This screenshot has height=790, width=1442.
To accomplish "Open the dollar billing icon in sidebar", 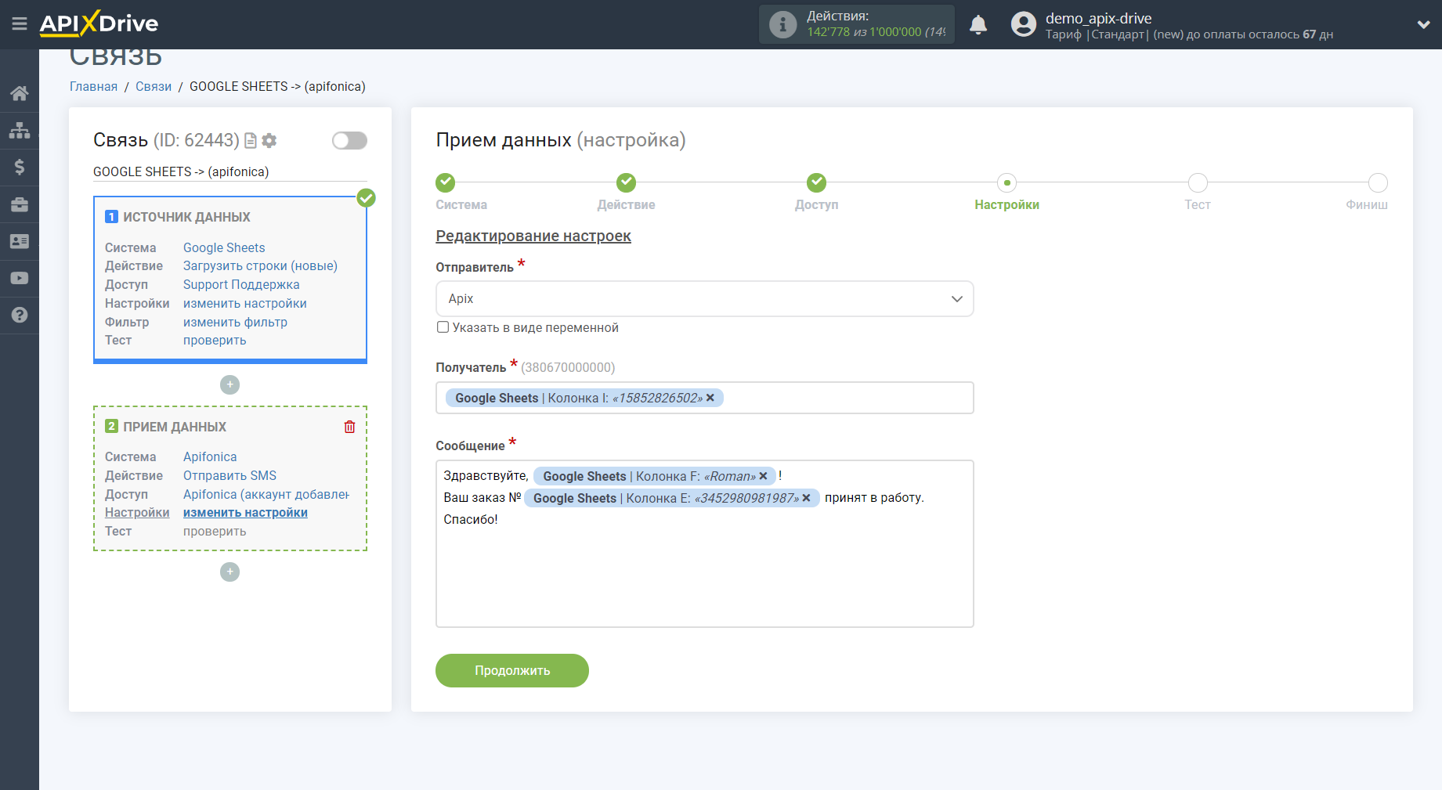I will [x=20, y=167].
